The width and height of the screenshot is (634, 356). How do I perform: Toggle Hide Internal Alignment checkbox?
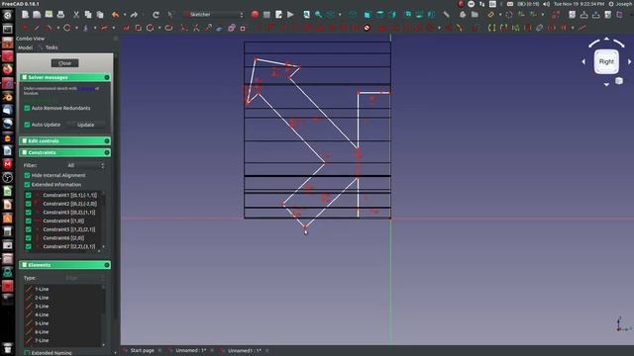pyautogui.click(x=27, y=175)
